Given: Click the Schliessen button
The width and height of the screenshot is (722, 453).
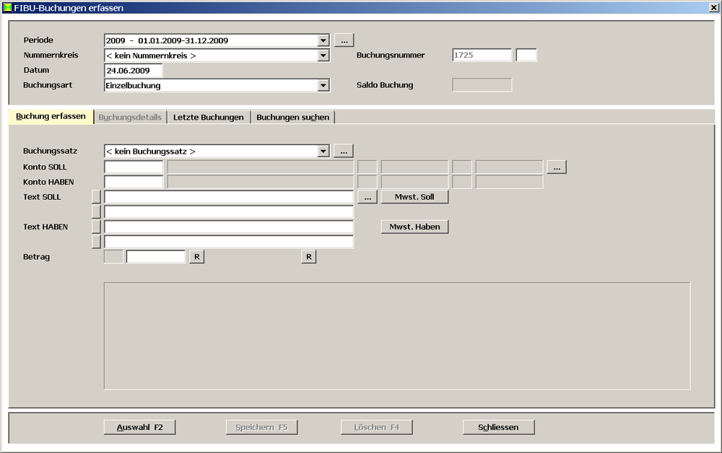Looking at the screenshot, I should pos(498,427).
